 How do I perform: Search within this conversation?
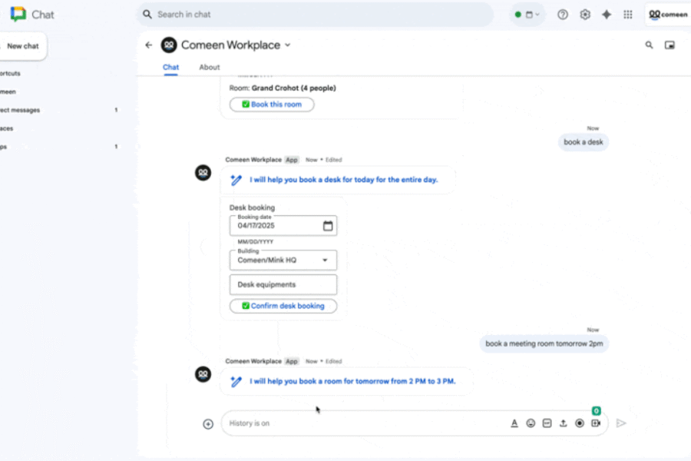pyautogui.click(x=649, y=45)
